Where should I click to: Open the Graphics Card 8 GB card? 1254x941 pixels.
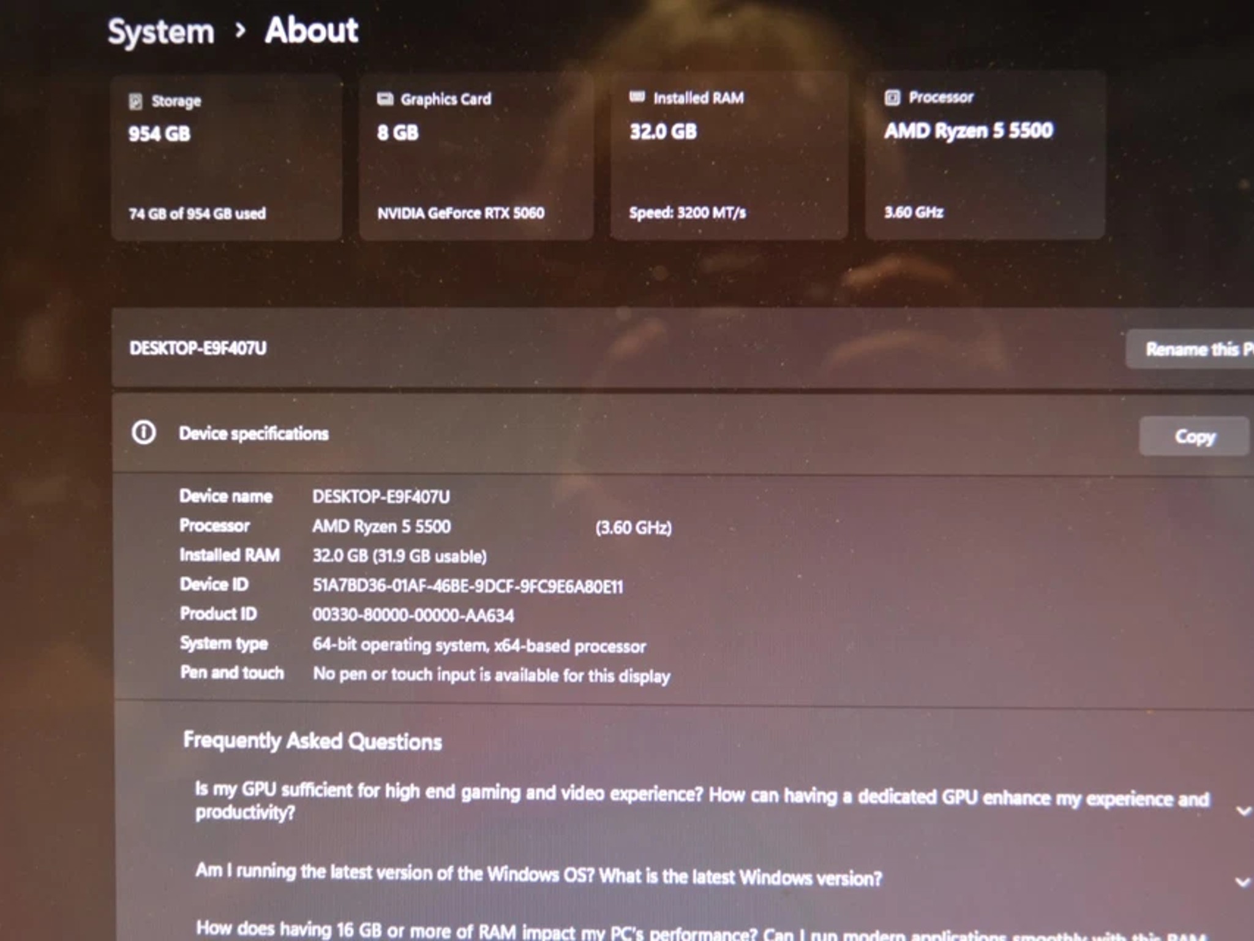(476, 156)
